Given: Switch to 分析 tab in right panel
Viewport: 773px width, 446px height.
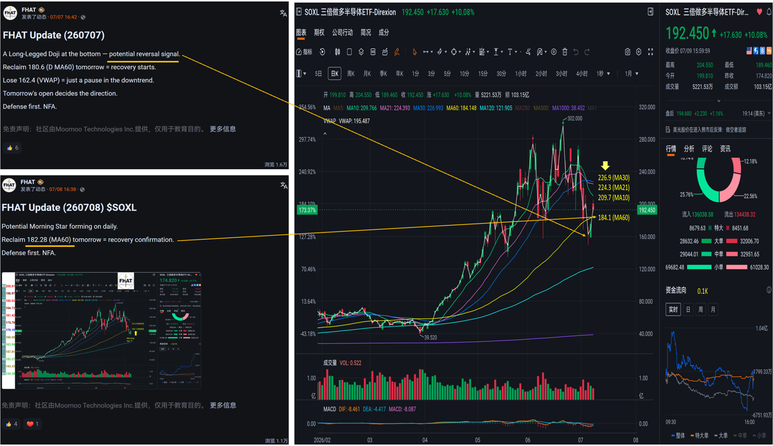Looking at the screenshot, I should click(689, 148).
